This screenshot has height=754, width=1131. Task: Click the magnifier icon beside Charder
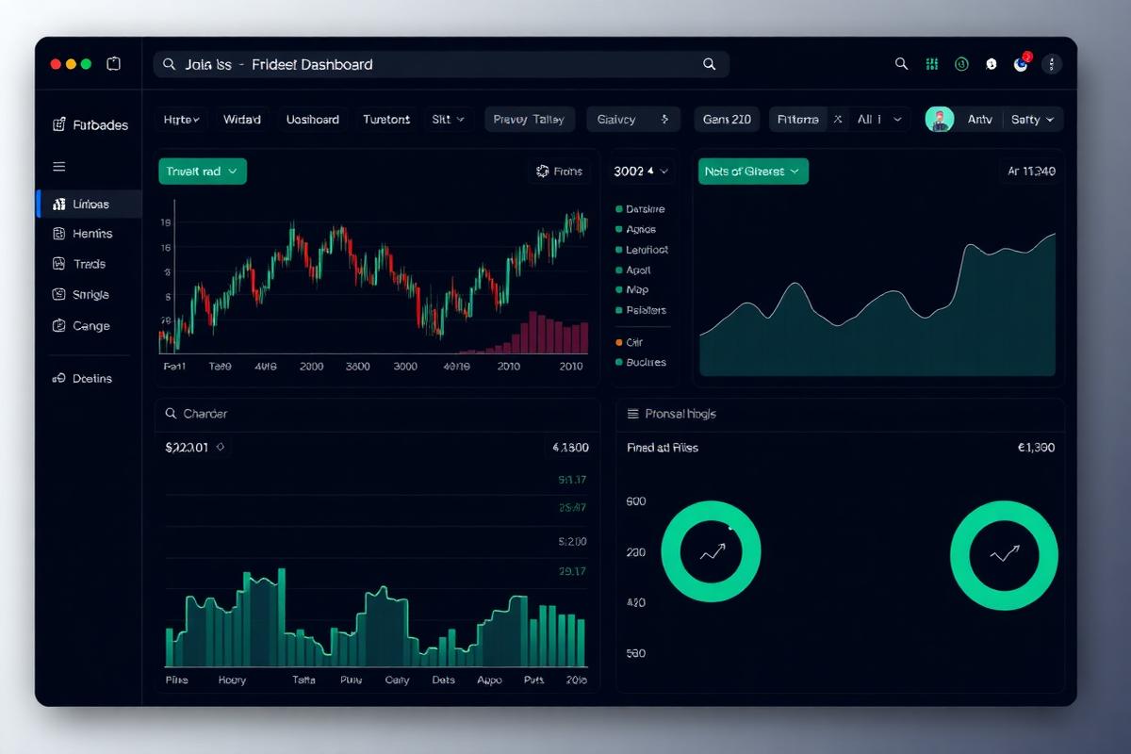click(x=172, y=414)
